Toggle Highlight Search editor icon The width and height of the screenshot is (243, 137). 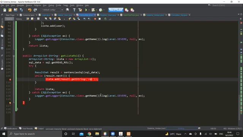pyautogui.click(x=59, y=19)
